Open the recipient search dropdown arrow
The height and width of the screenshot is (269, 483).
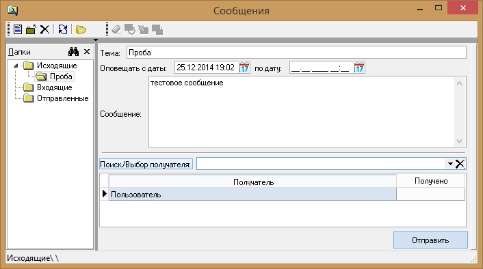pos(450,164)
